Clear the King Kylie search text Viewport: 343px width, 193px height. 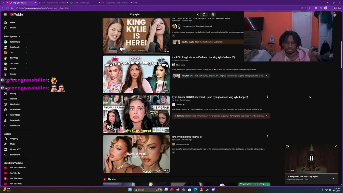click(197, 14)
